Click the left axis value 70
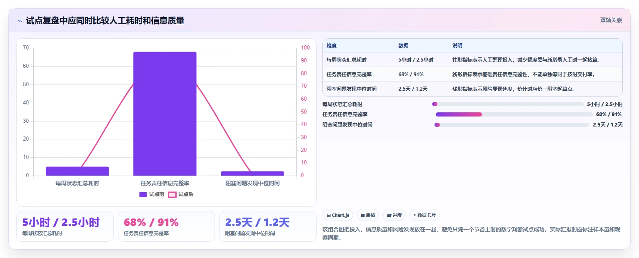The image size is (639, 258). tap(26, 48)
